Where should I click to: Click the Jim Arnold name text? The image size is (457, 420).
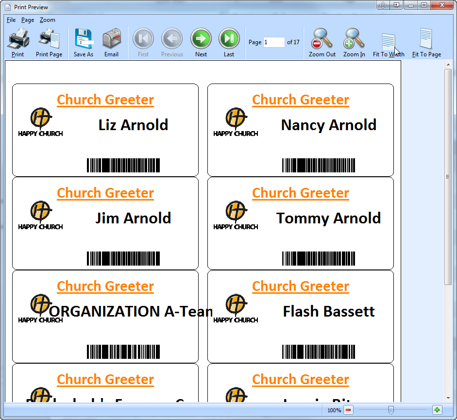coord(133,218)
